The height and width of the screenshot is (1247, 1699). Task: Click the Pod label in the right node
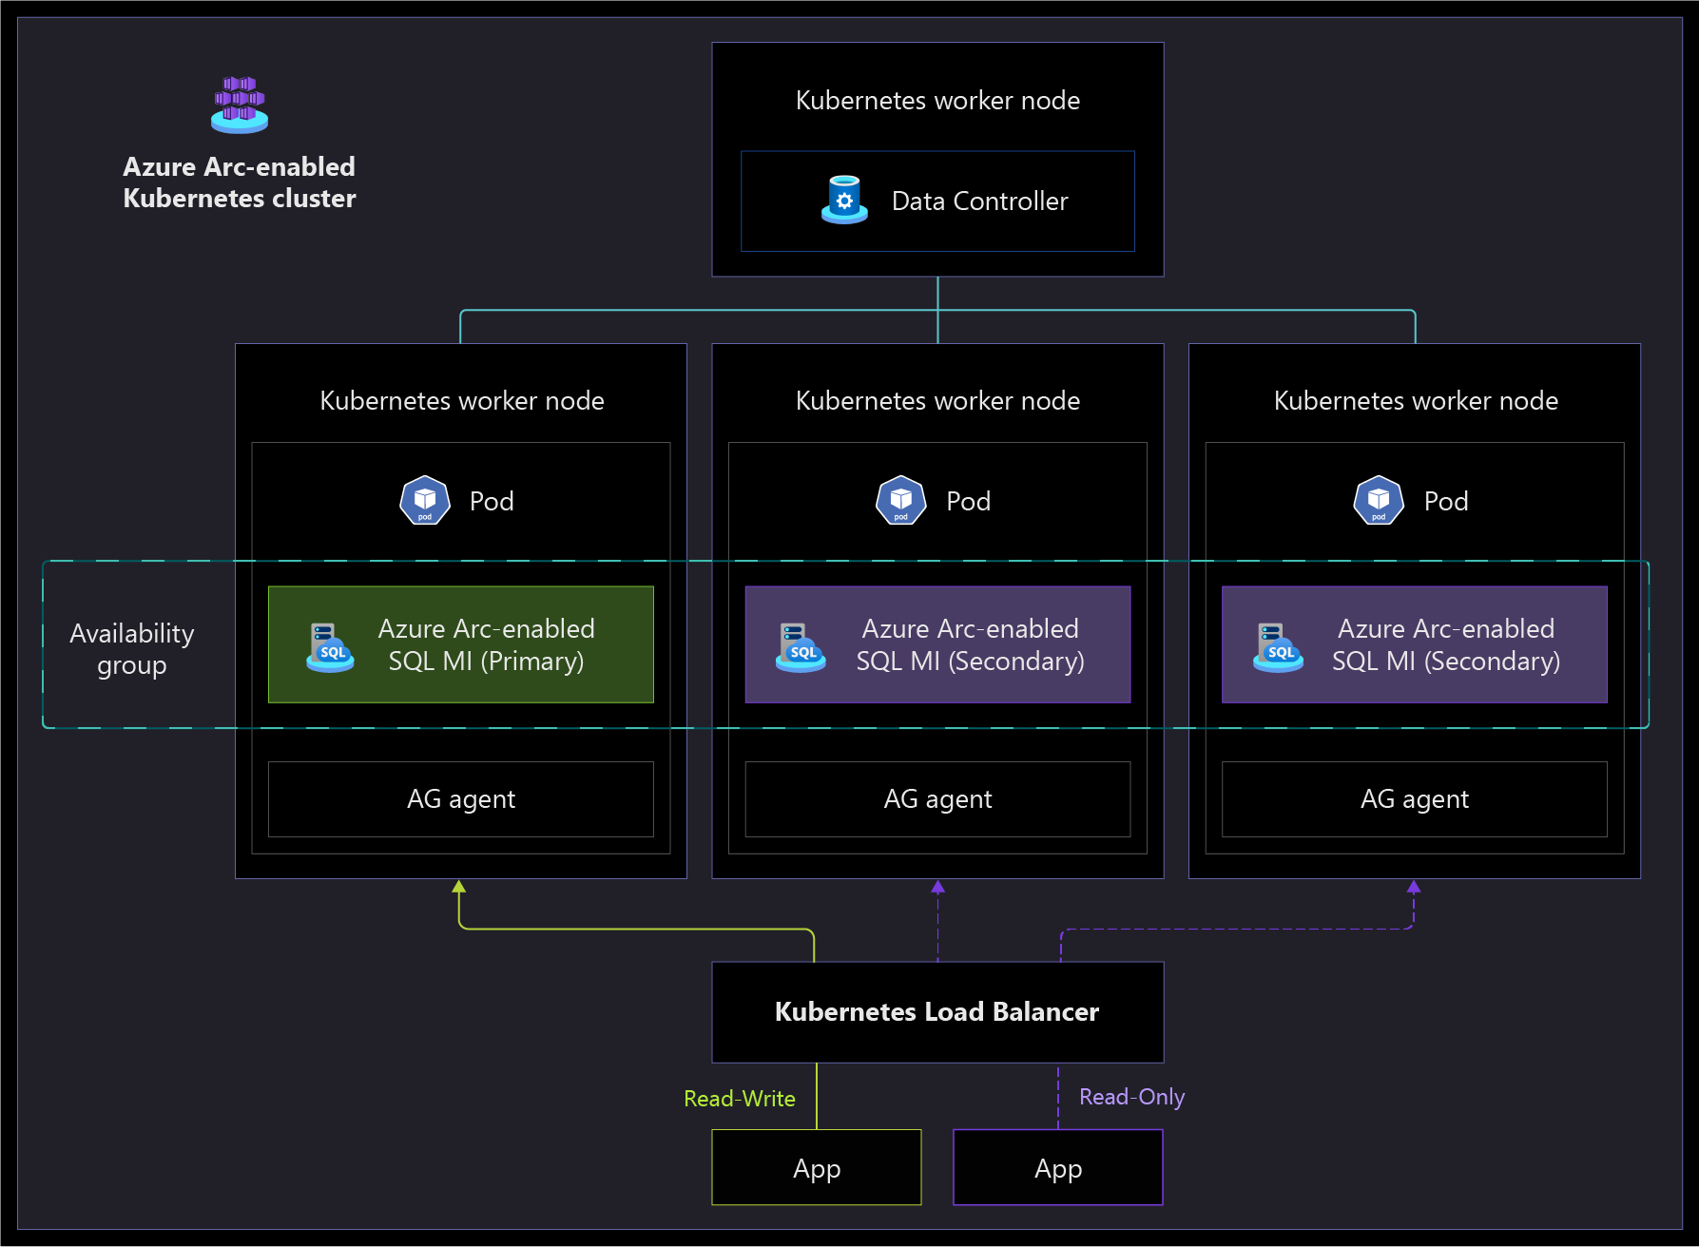pyautogui.click(x=1446, y=501)
